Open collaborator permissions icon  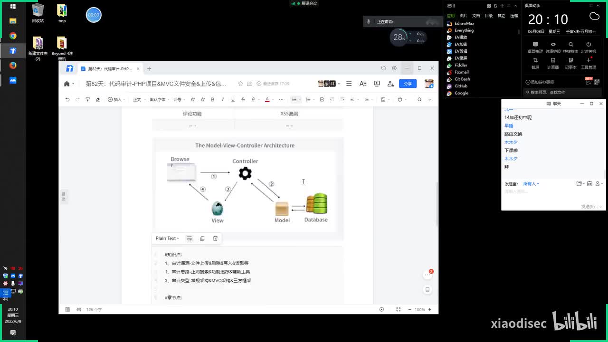point(390,84)
